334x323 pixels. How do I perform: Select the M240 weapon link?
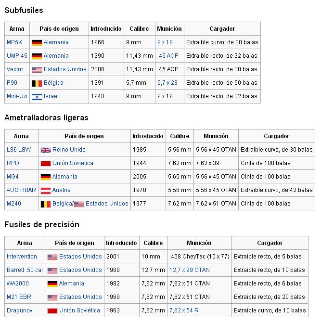tap(14, 204)
